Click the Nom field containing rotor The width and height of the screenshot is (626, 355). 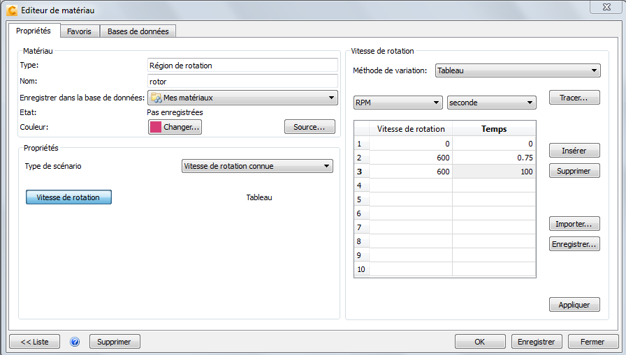tap(242, 82)
